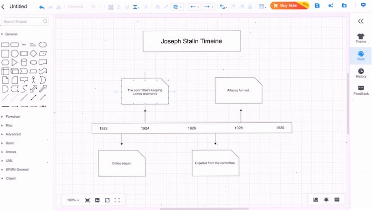372x211 pixels.
Task: Click the 1926 label on timeline
Action: [x=192, y=128]
